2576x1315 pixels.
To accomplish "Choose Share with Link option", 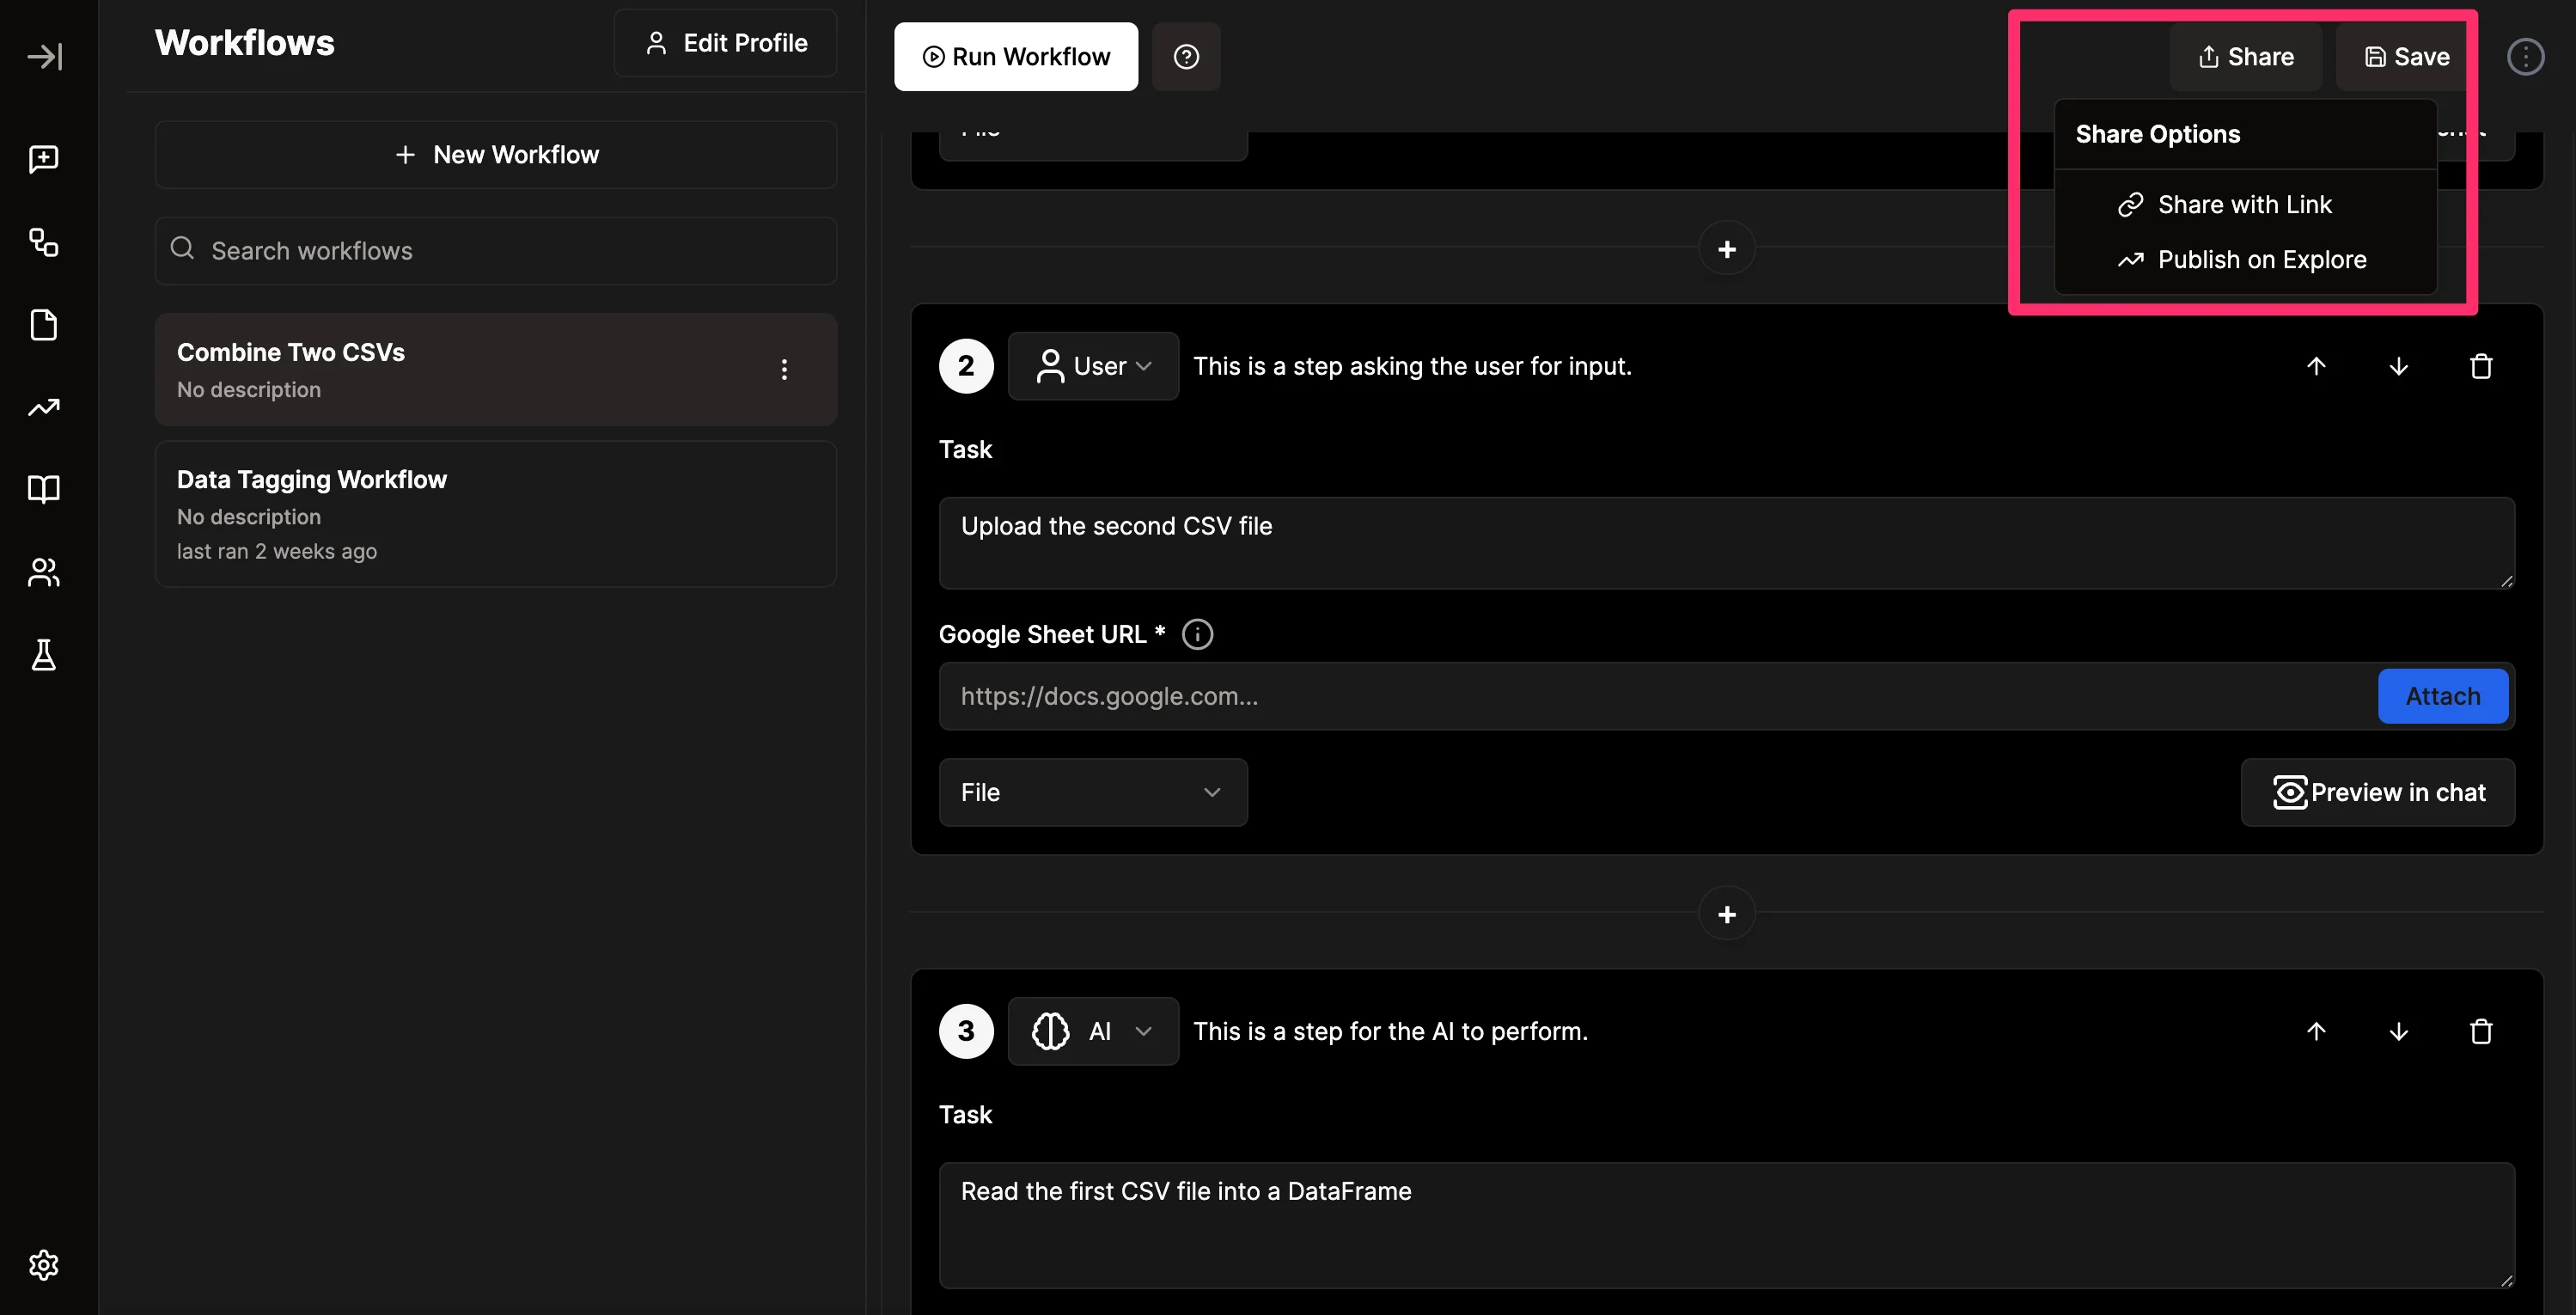I will (2244, 205).
